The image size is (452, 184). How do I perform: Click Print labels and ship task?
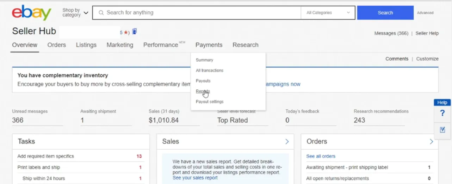click(39, 167)
